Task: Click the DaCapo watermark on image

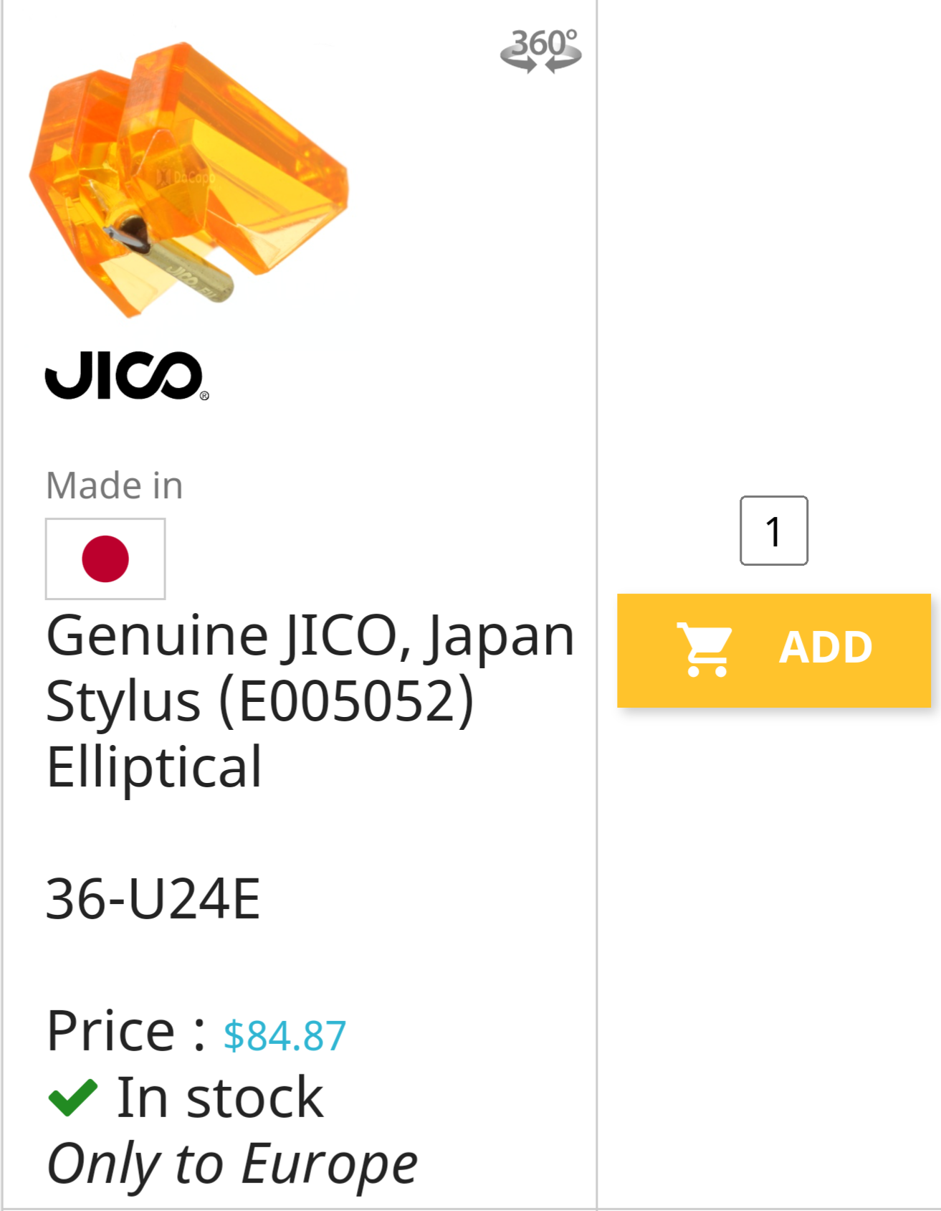Action: [185, 176]
